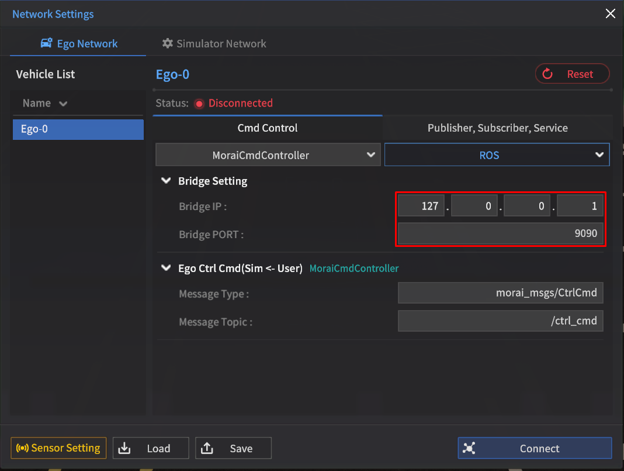Open the ROS protocol dropdown
This screenshot has width=624, height=471.
(x=497, y=155)
